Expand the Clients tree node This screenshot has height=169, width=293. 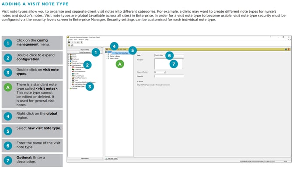tap(69, 57)
